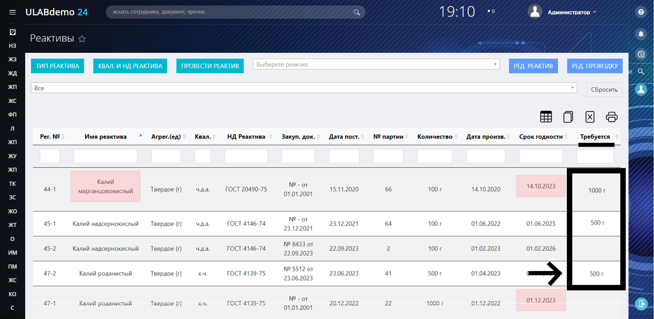This screenshot has width=654, height=319.
Task: Click filter field under Рег. №
Action: point(50,157)
